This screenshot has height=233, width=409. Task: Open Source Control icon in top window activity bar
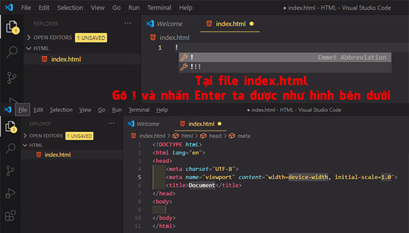(x=11, y=78)
